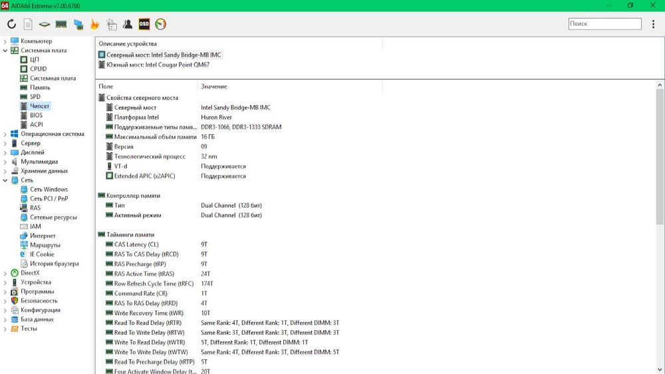Select Чипсет tree item

tap(39, 106)
